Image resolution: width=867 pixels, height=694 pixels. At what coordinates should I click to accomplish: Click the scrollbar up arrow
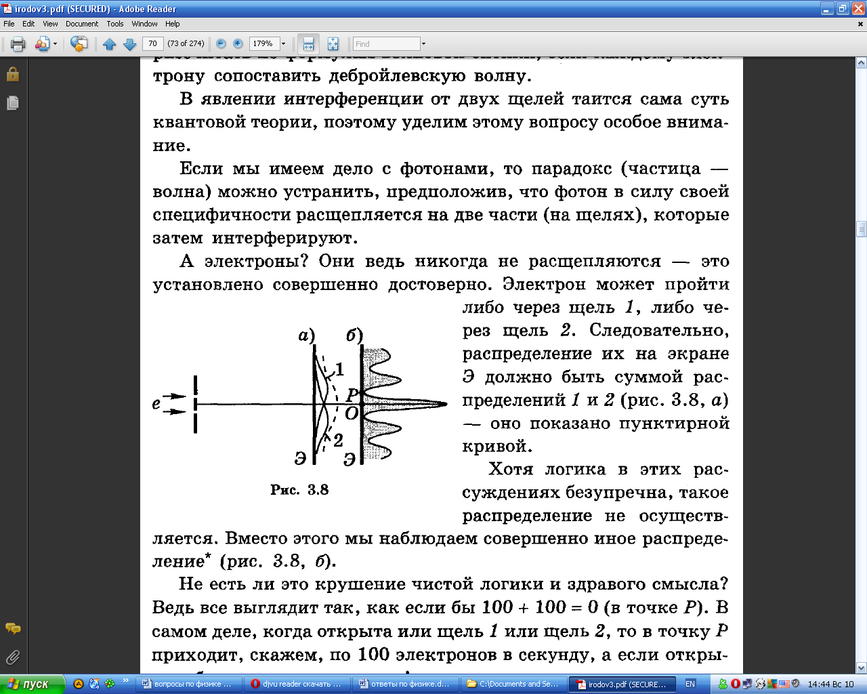point(862,63)
